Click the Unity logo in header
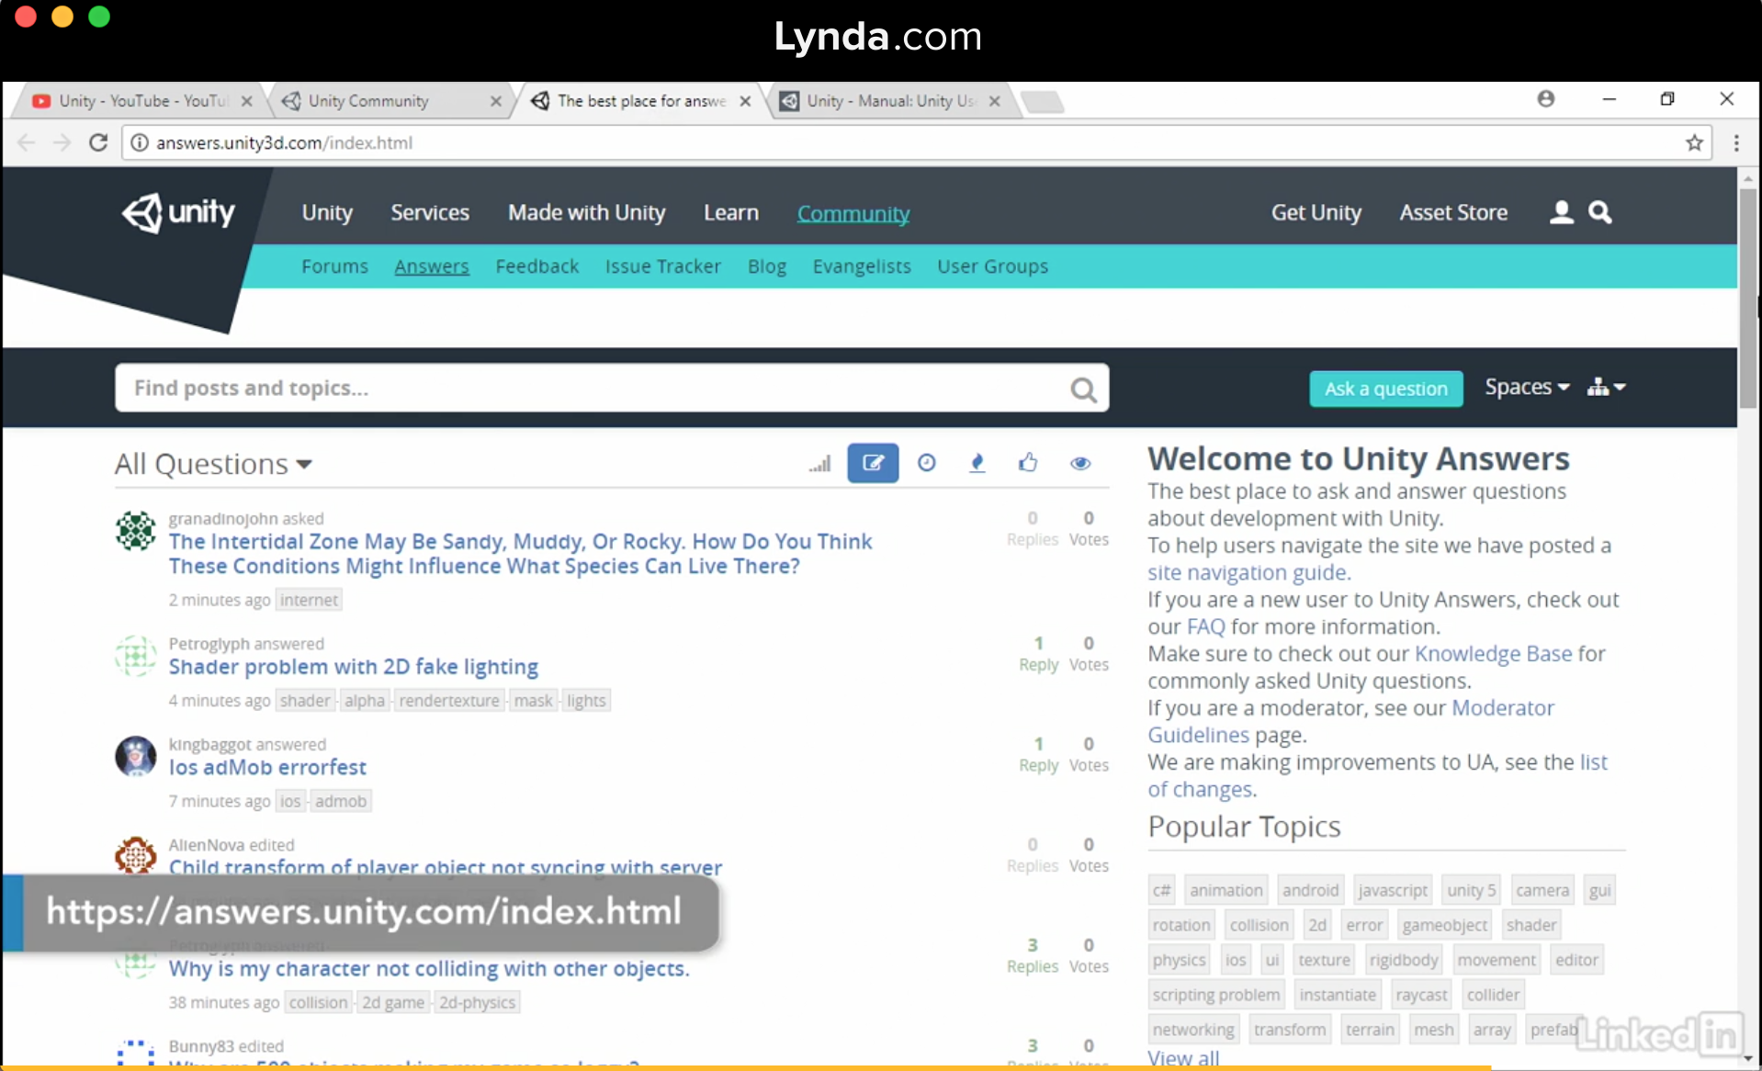Image resolution: width=1762 pixels, height=1071 pixels. point(178,212)
